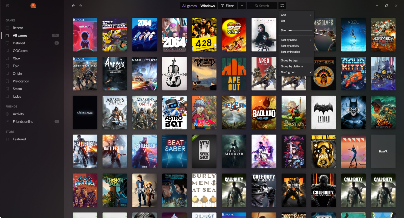Open the Assassin's Creed Unity cover

point(144,113)
